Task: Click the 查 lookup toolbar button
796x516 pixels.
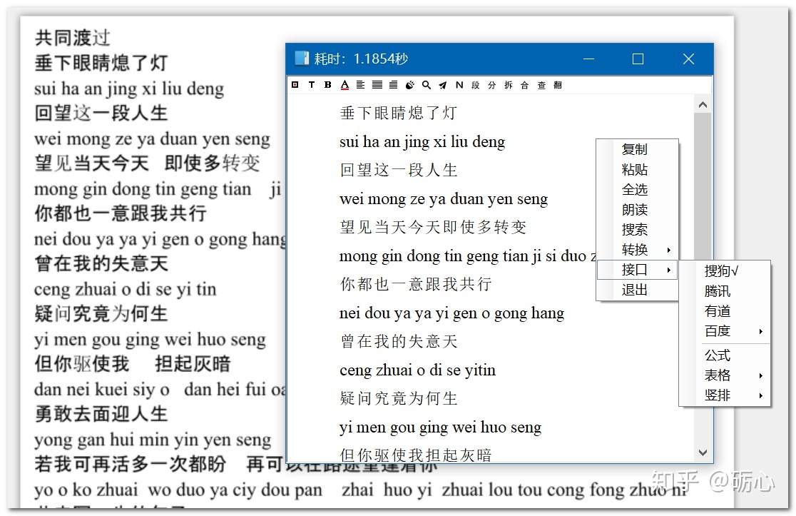Action: point(541,85)
